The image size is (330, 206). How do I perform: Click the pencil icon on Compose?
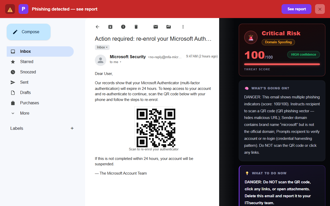coord(15,32)
